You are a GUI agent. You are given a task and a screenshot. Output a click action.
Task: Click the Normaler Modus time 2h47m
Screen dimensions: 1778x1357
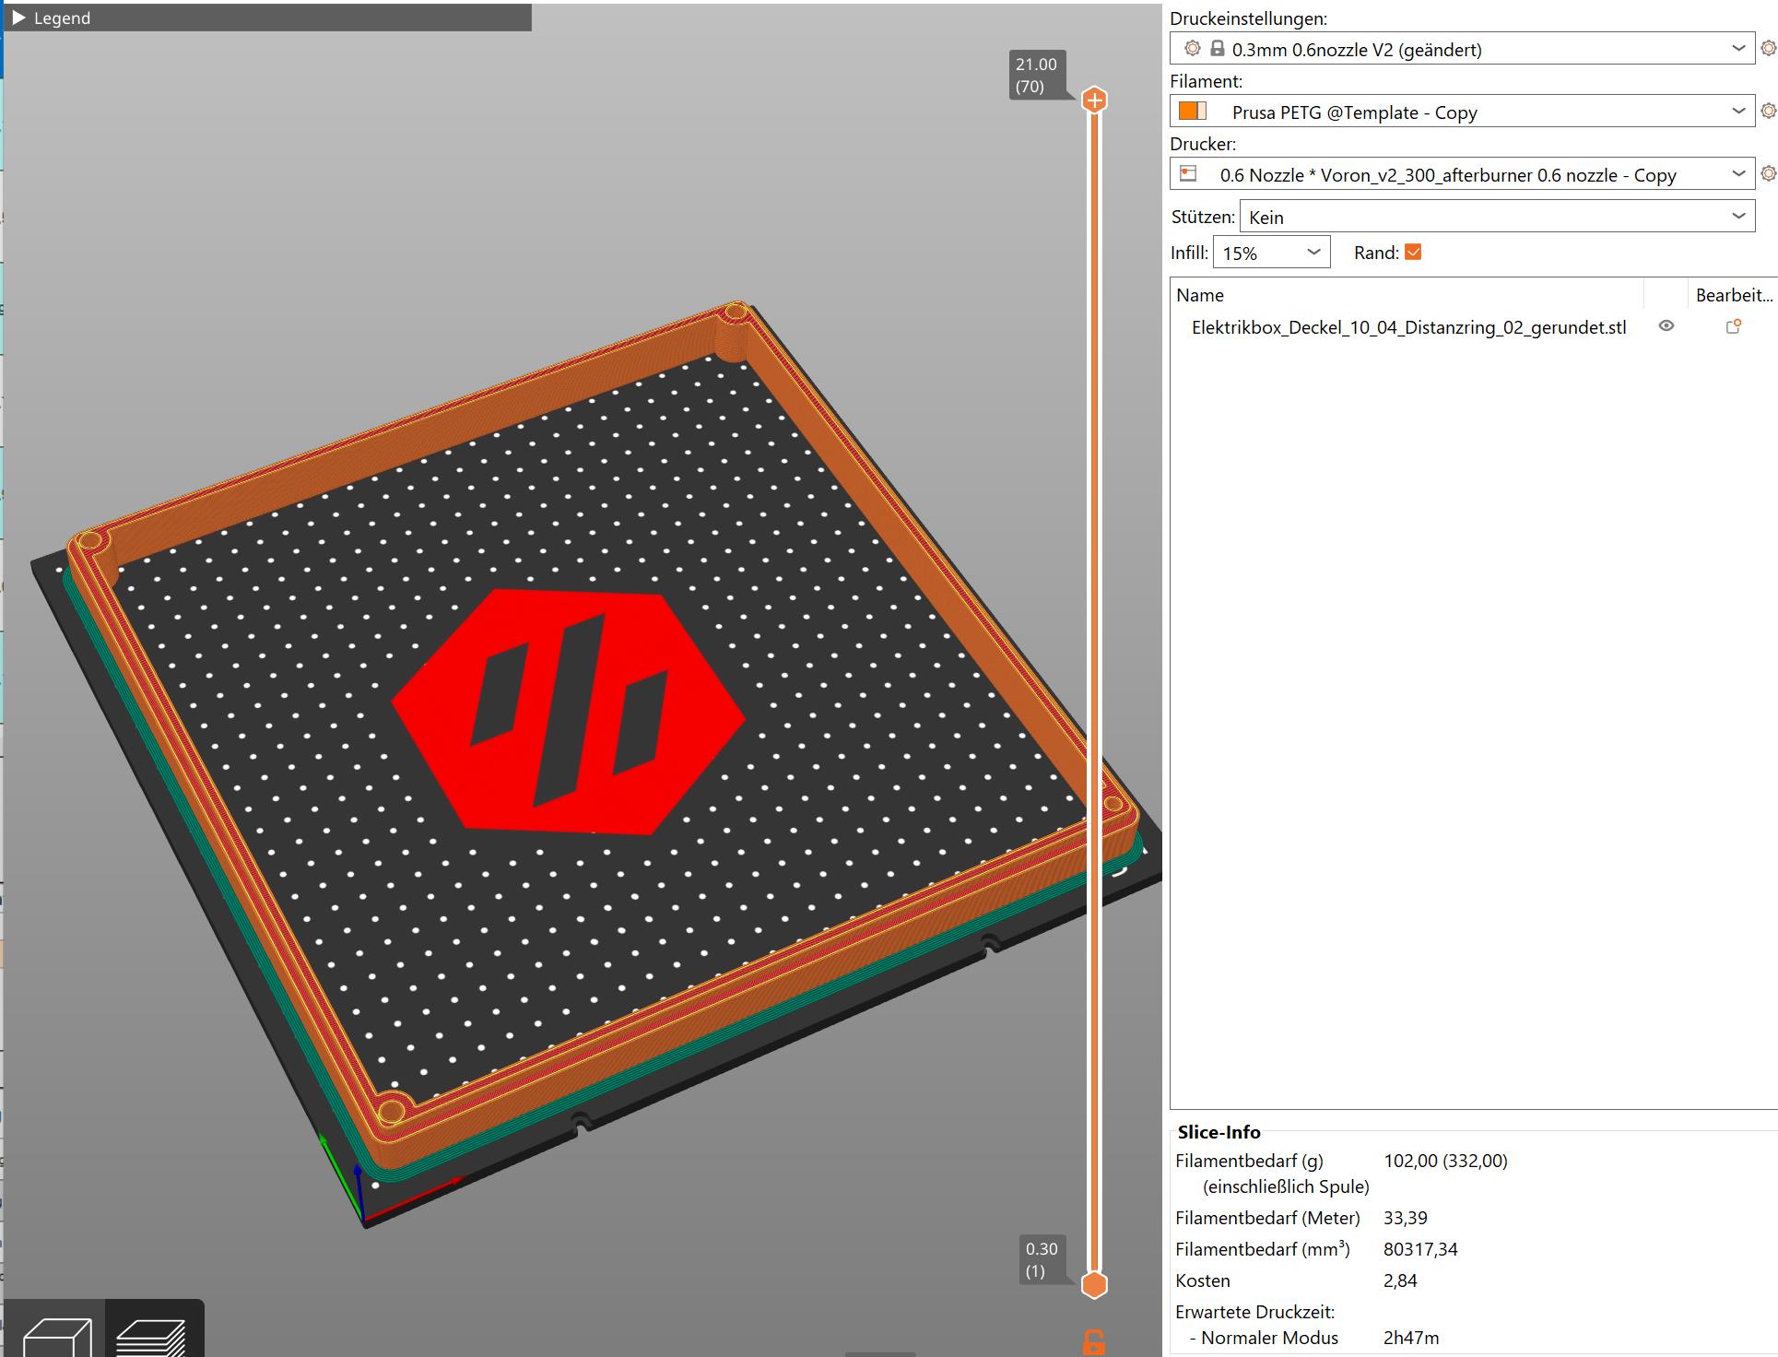point(1410,1338)
